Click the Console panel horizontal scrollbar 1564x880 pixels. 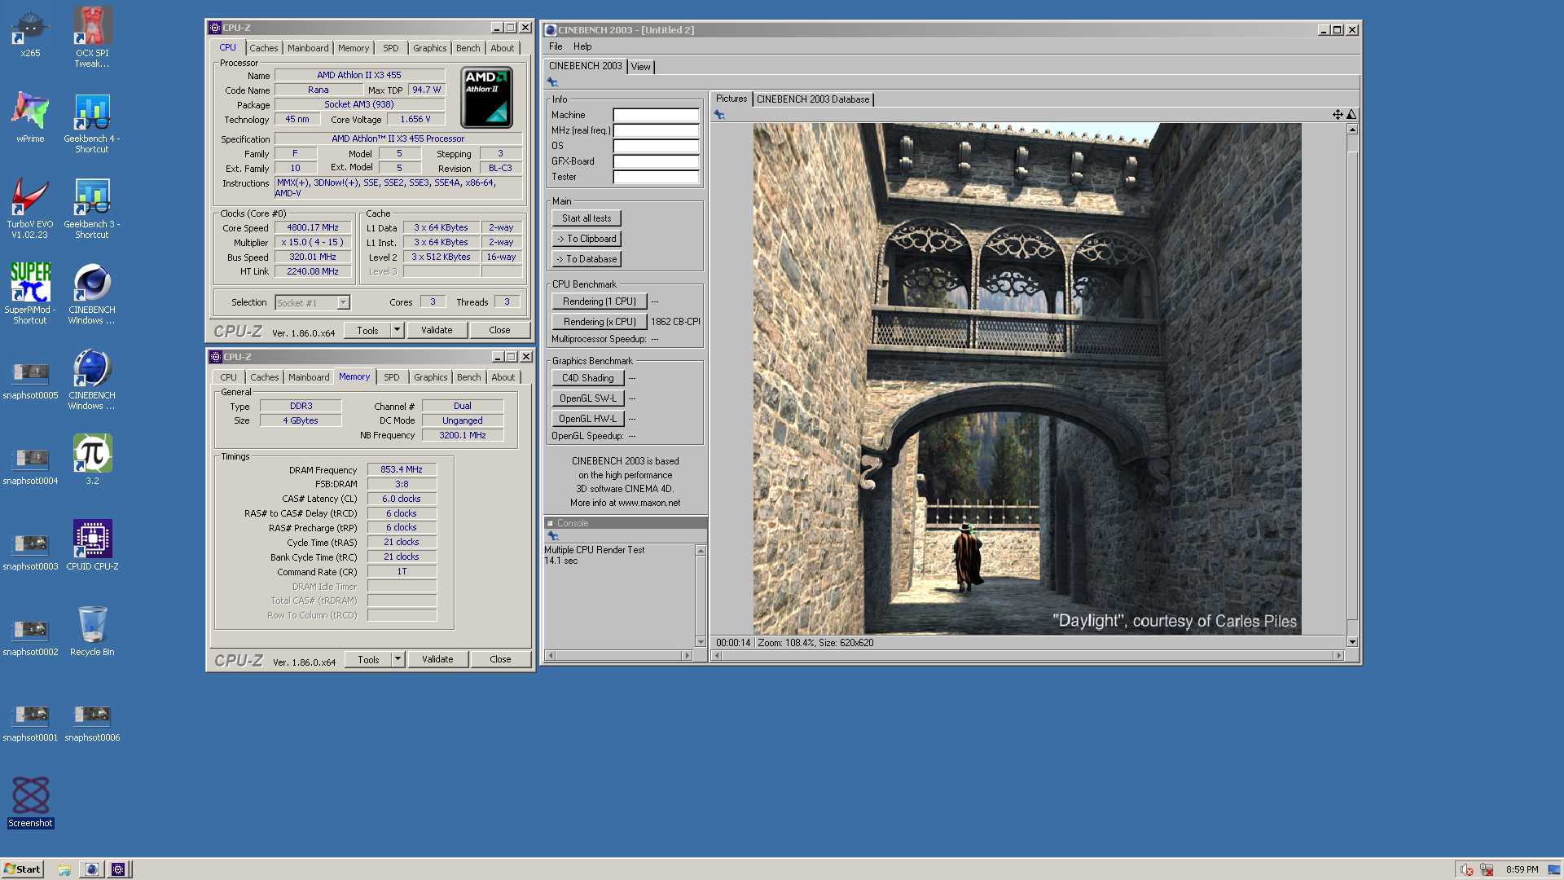coord(619,656)
